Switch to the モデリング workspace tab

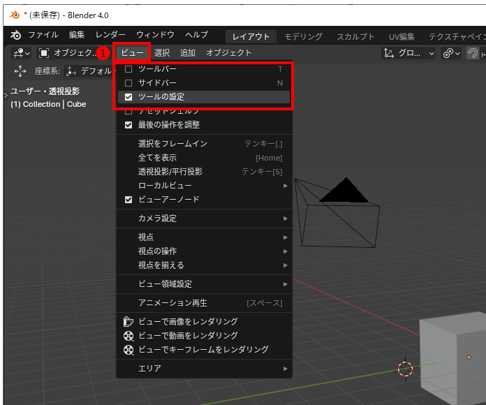click(x=304, y=36)
